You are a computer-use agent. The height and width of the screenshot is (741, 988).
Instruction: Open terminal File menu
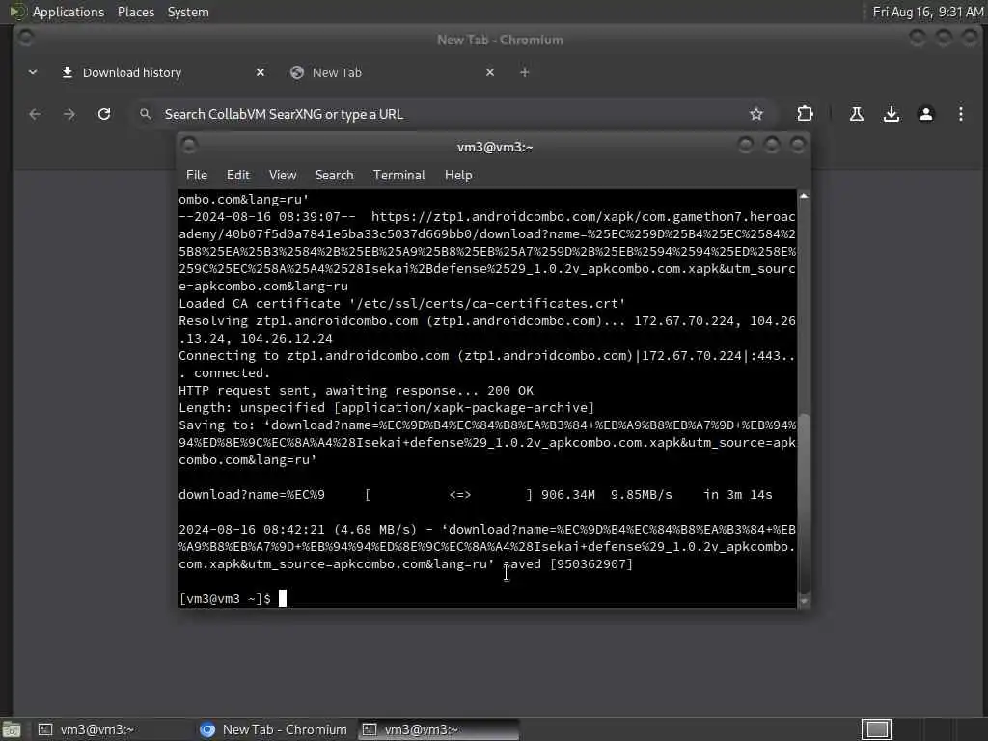[x=197, y=176]
